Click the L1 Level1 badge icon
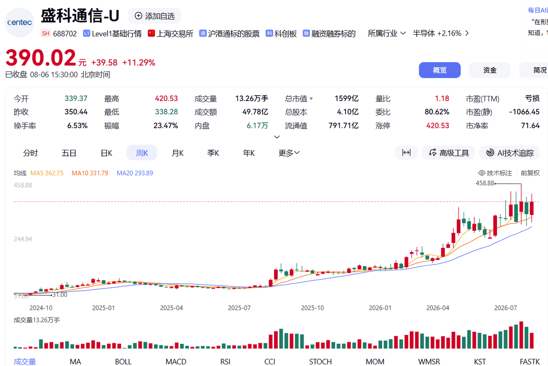The image size is (548, 366). click(86, 33)
